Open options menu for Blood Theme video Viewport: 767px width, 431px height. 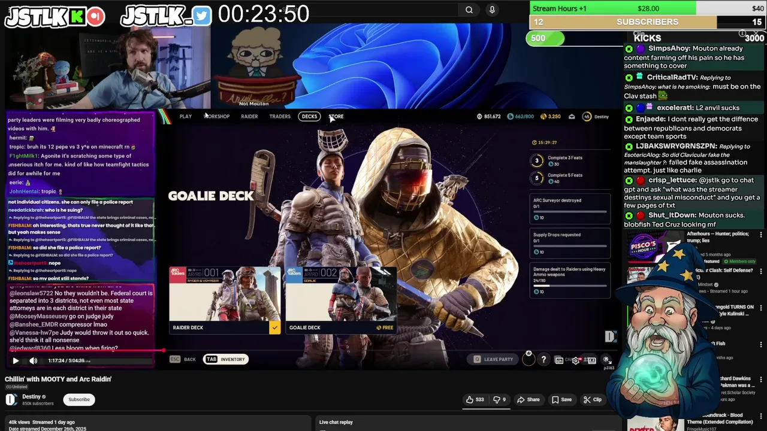click(761, 416)
